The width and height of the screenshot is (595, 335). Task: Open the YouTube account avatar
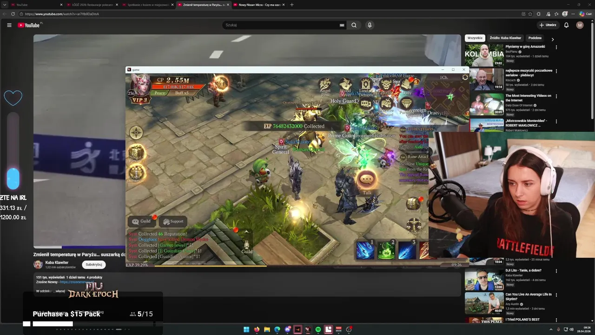pyautogui.click(x=580, y=25)
